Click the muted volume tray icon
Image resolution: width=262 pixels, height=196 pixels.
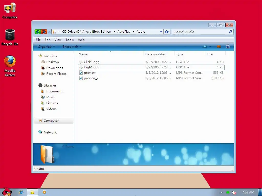pyautogui.click(x=234, y=192)
